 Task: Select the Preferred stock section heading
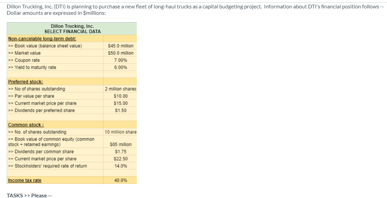(25, 82)
